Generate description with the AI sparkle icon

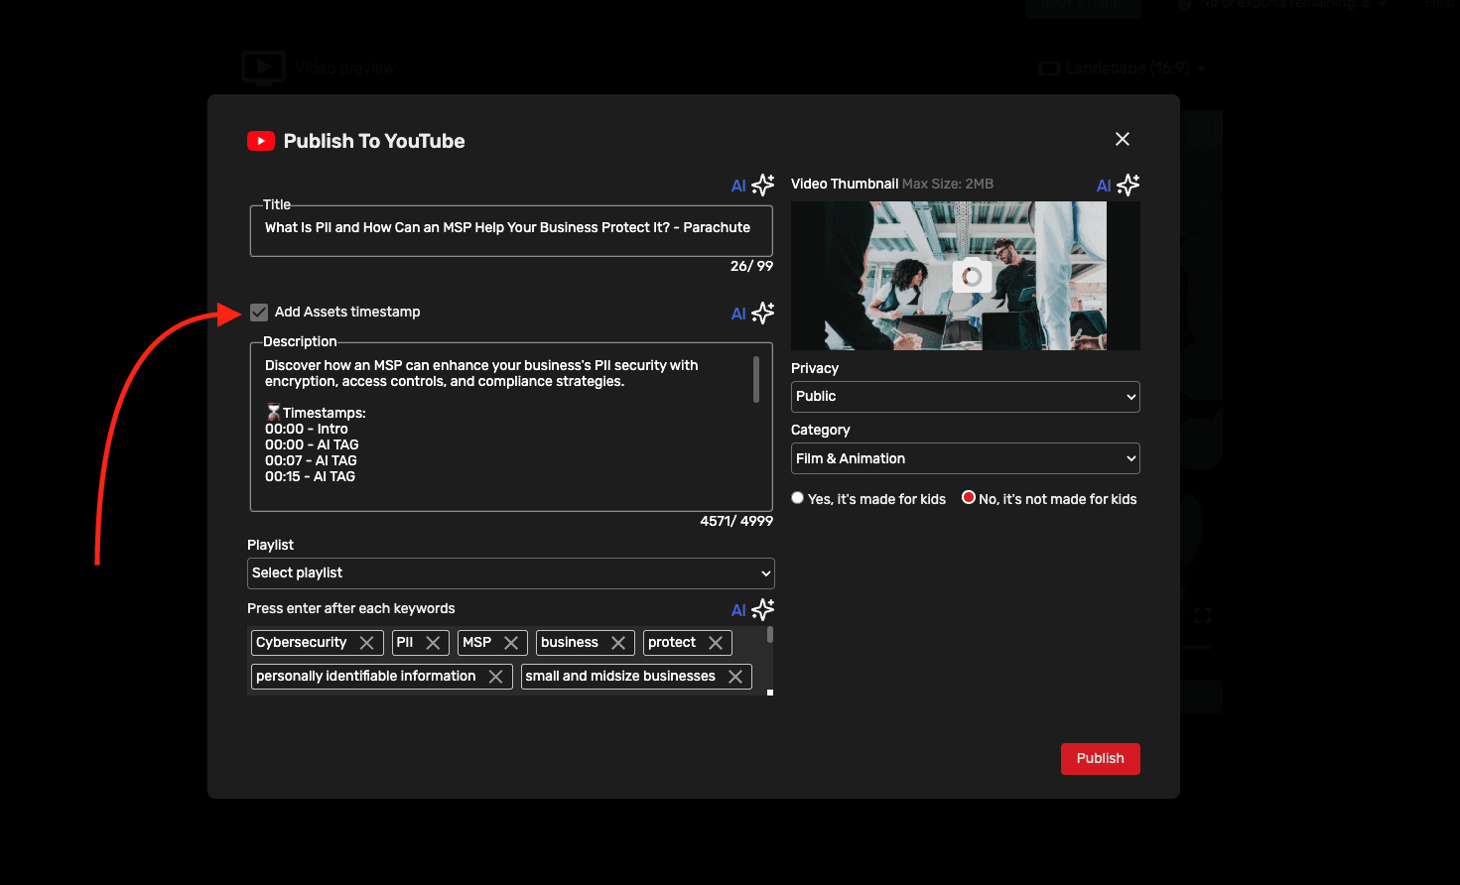click(762, 313)
